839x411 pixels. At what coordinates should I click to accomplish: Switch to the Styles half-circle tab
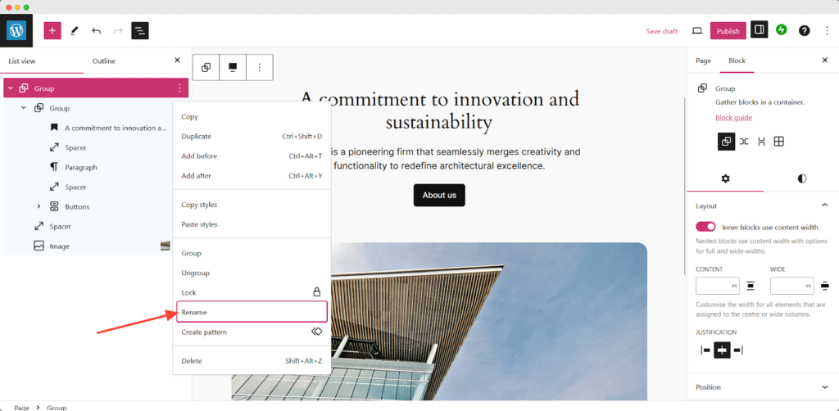(x=801, y=178)
